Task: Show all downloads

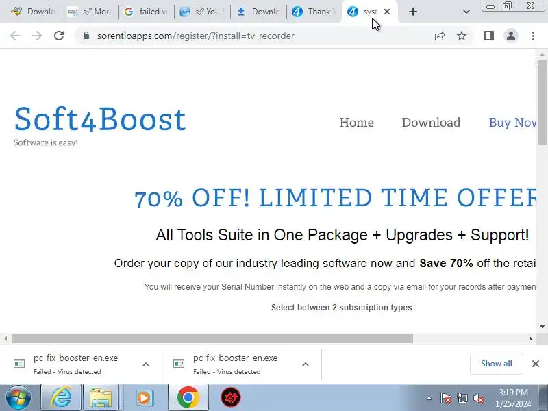Action: (496, 364)
